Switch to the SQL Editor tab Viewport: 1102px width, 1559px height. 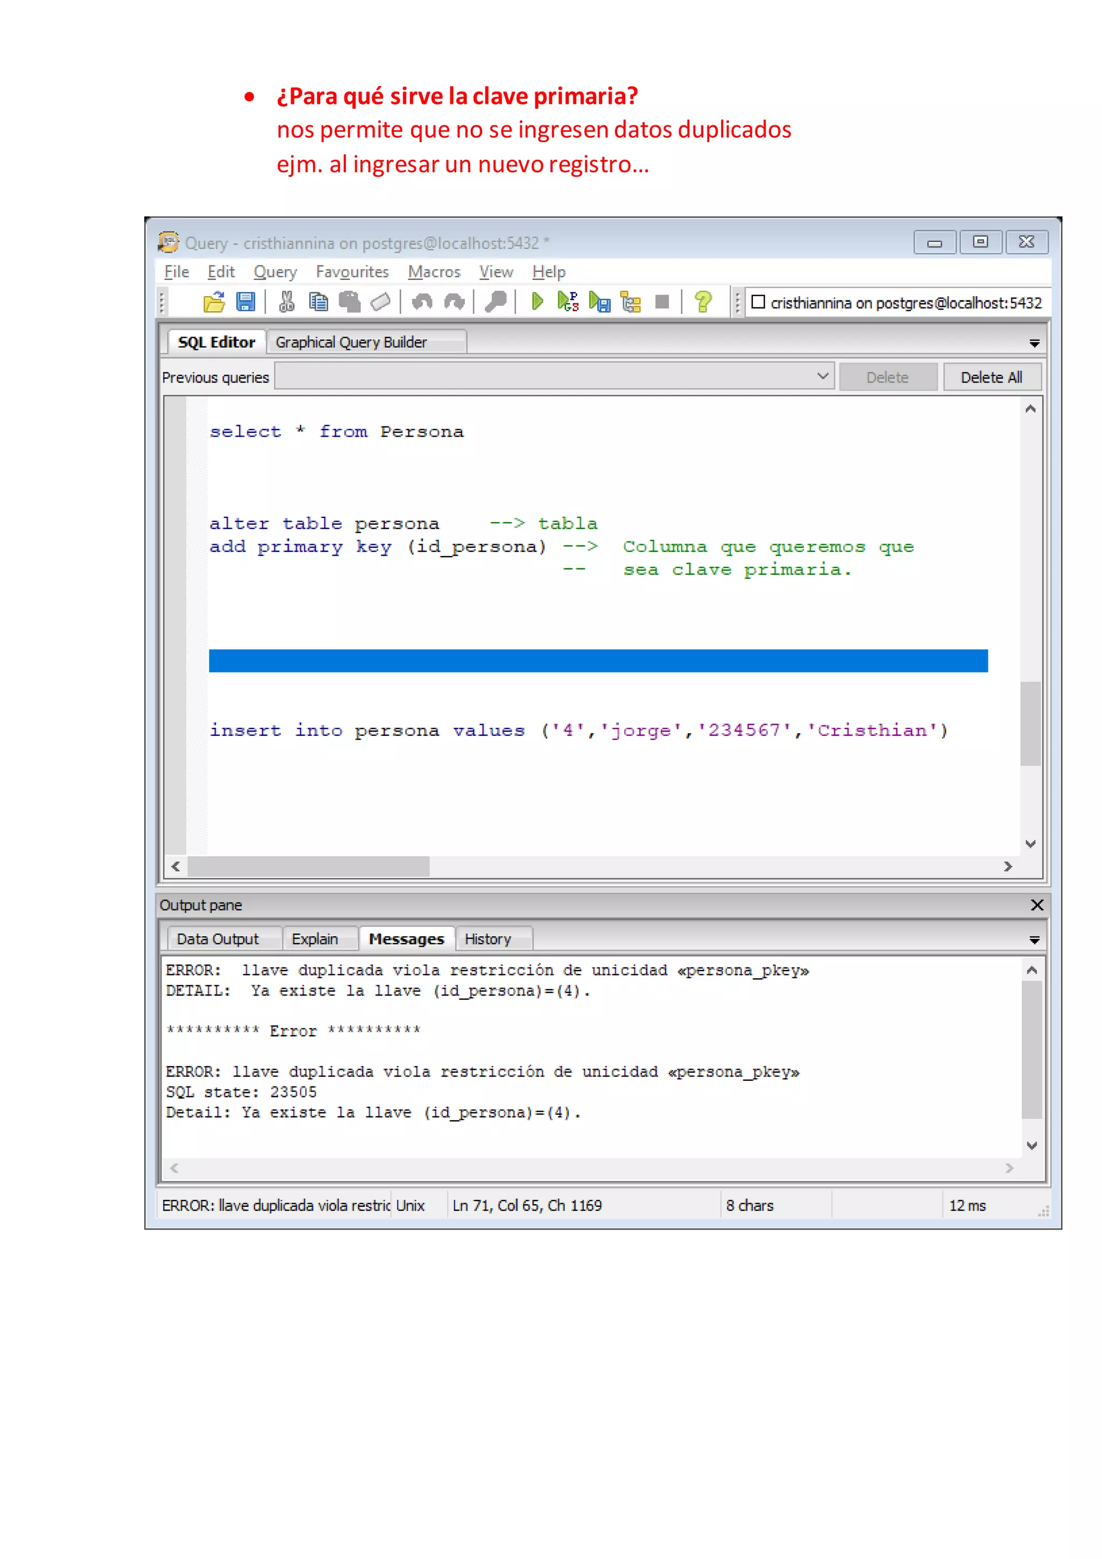pyautogui.click(x=216, y=342)
